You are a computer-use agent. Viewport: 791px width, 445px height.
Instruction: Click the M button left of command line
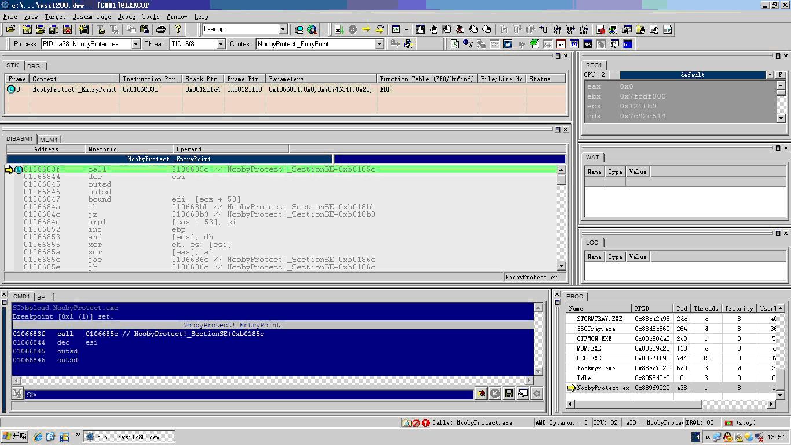point(17,394)
